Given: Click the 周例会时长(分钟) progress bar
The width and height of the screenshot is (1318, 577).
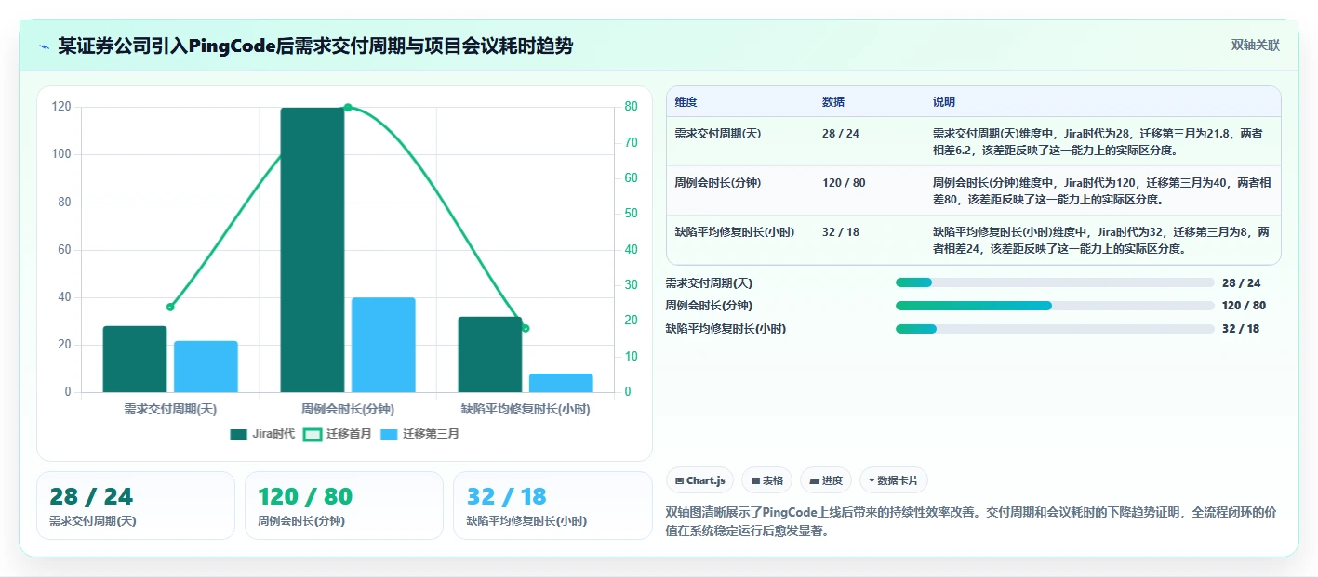Looking at the screenshot, I should (1055, 306).
